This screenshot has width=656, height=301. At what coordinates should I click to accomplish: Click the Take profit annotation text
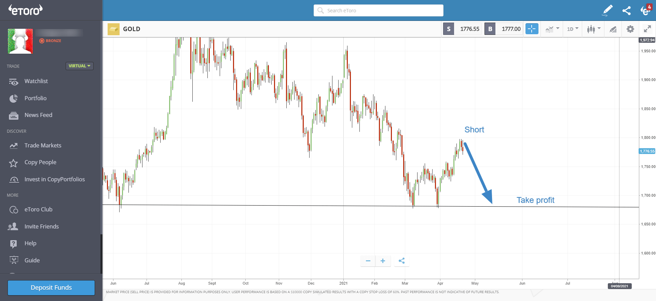point(535,200)
